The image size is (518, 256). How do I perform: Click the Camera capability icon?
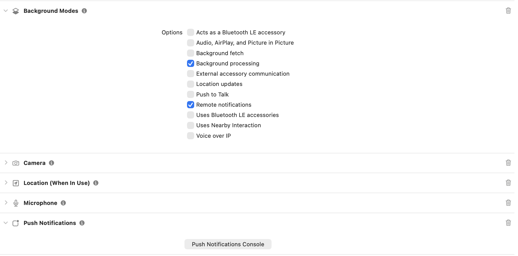[16, 163]
